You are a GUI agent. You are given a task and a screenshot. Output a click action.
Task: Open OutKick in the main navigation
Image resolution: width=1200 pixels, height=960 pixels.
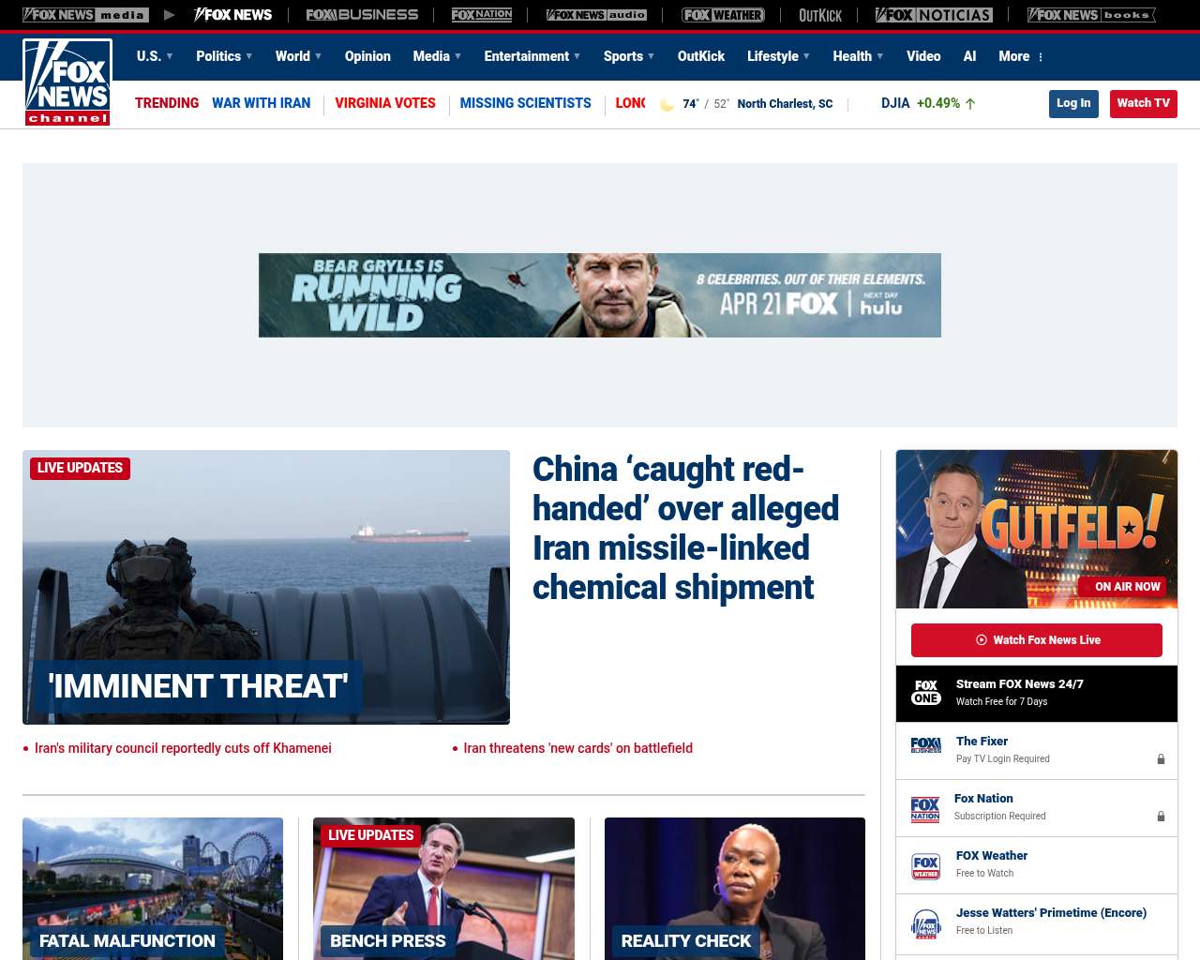tap(701, 56)
